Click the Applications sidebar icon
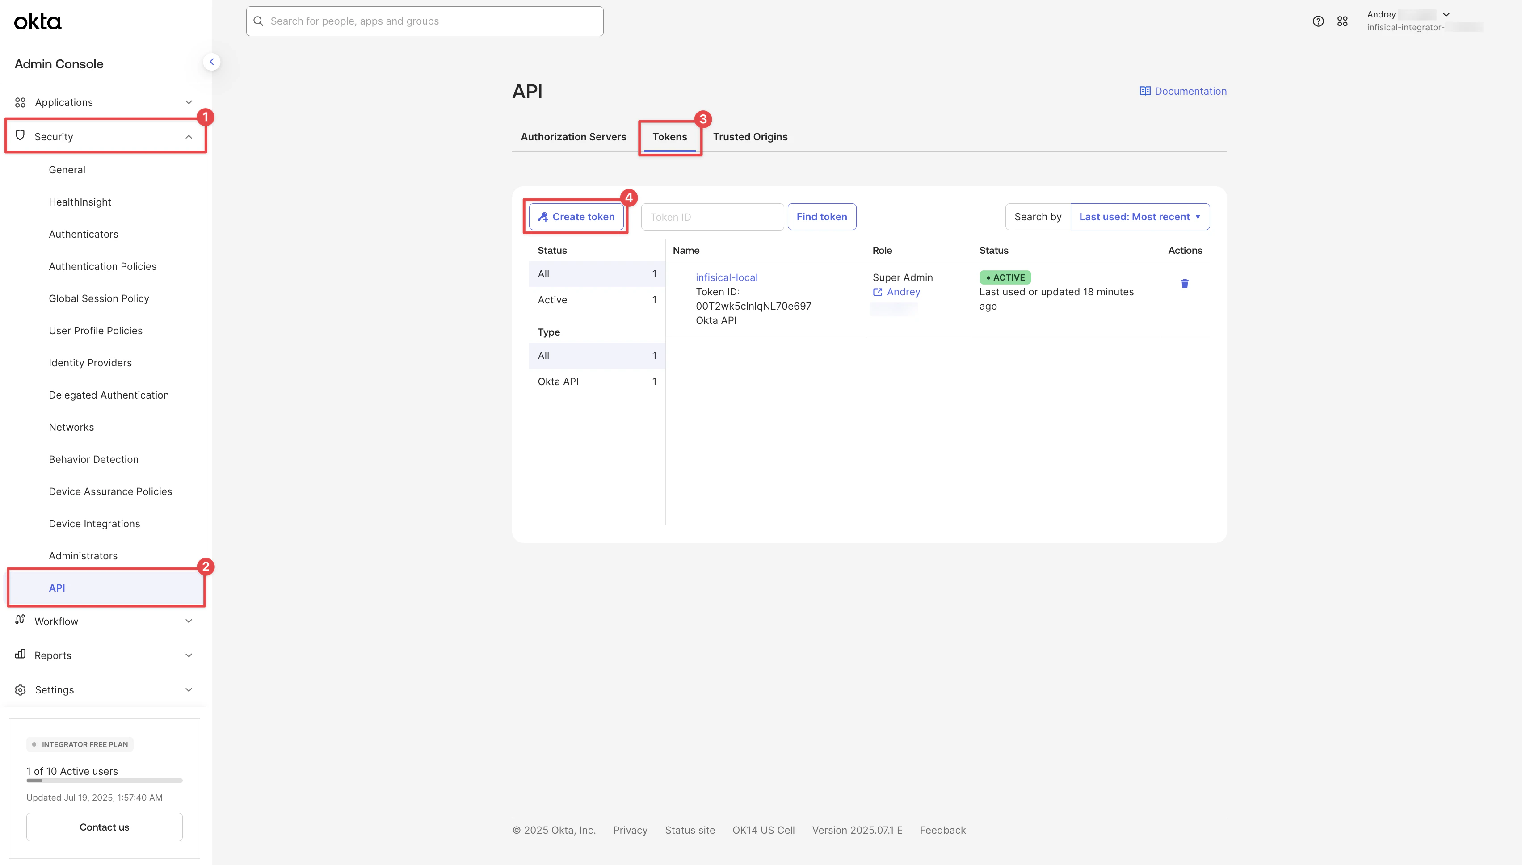The image size is (1522, 865). (20, 102)
